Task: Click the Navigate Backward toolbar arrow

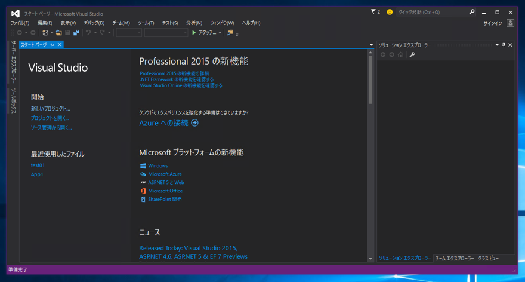Action: [20, 33]
